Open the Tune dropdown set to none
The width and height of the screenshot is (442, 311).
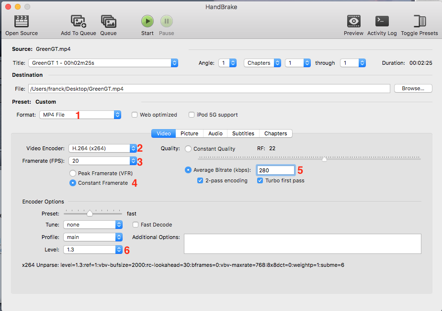[93, 225]
